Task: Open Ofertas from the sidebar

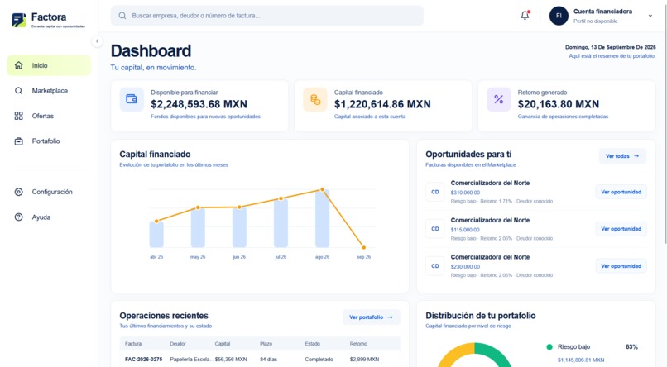Action: tap(49, 116)
